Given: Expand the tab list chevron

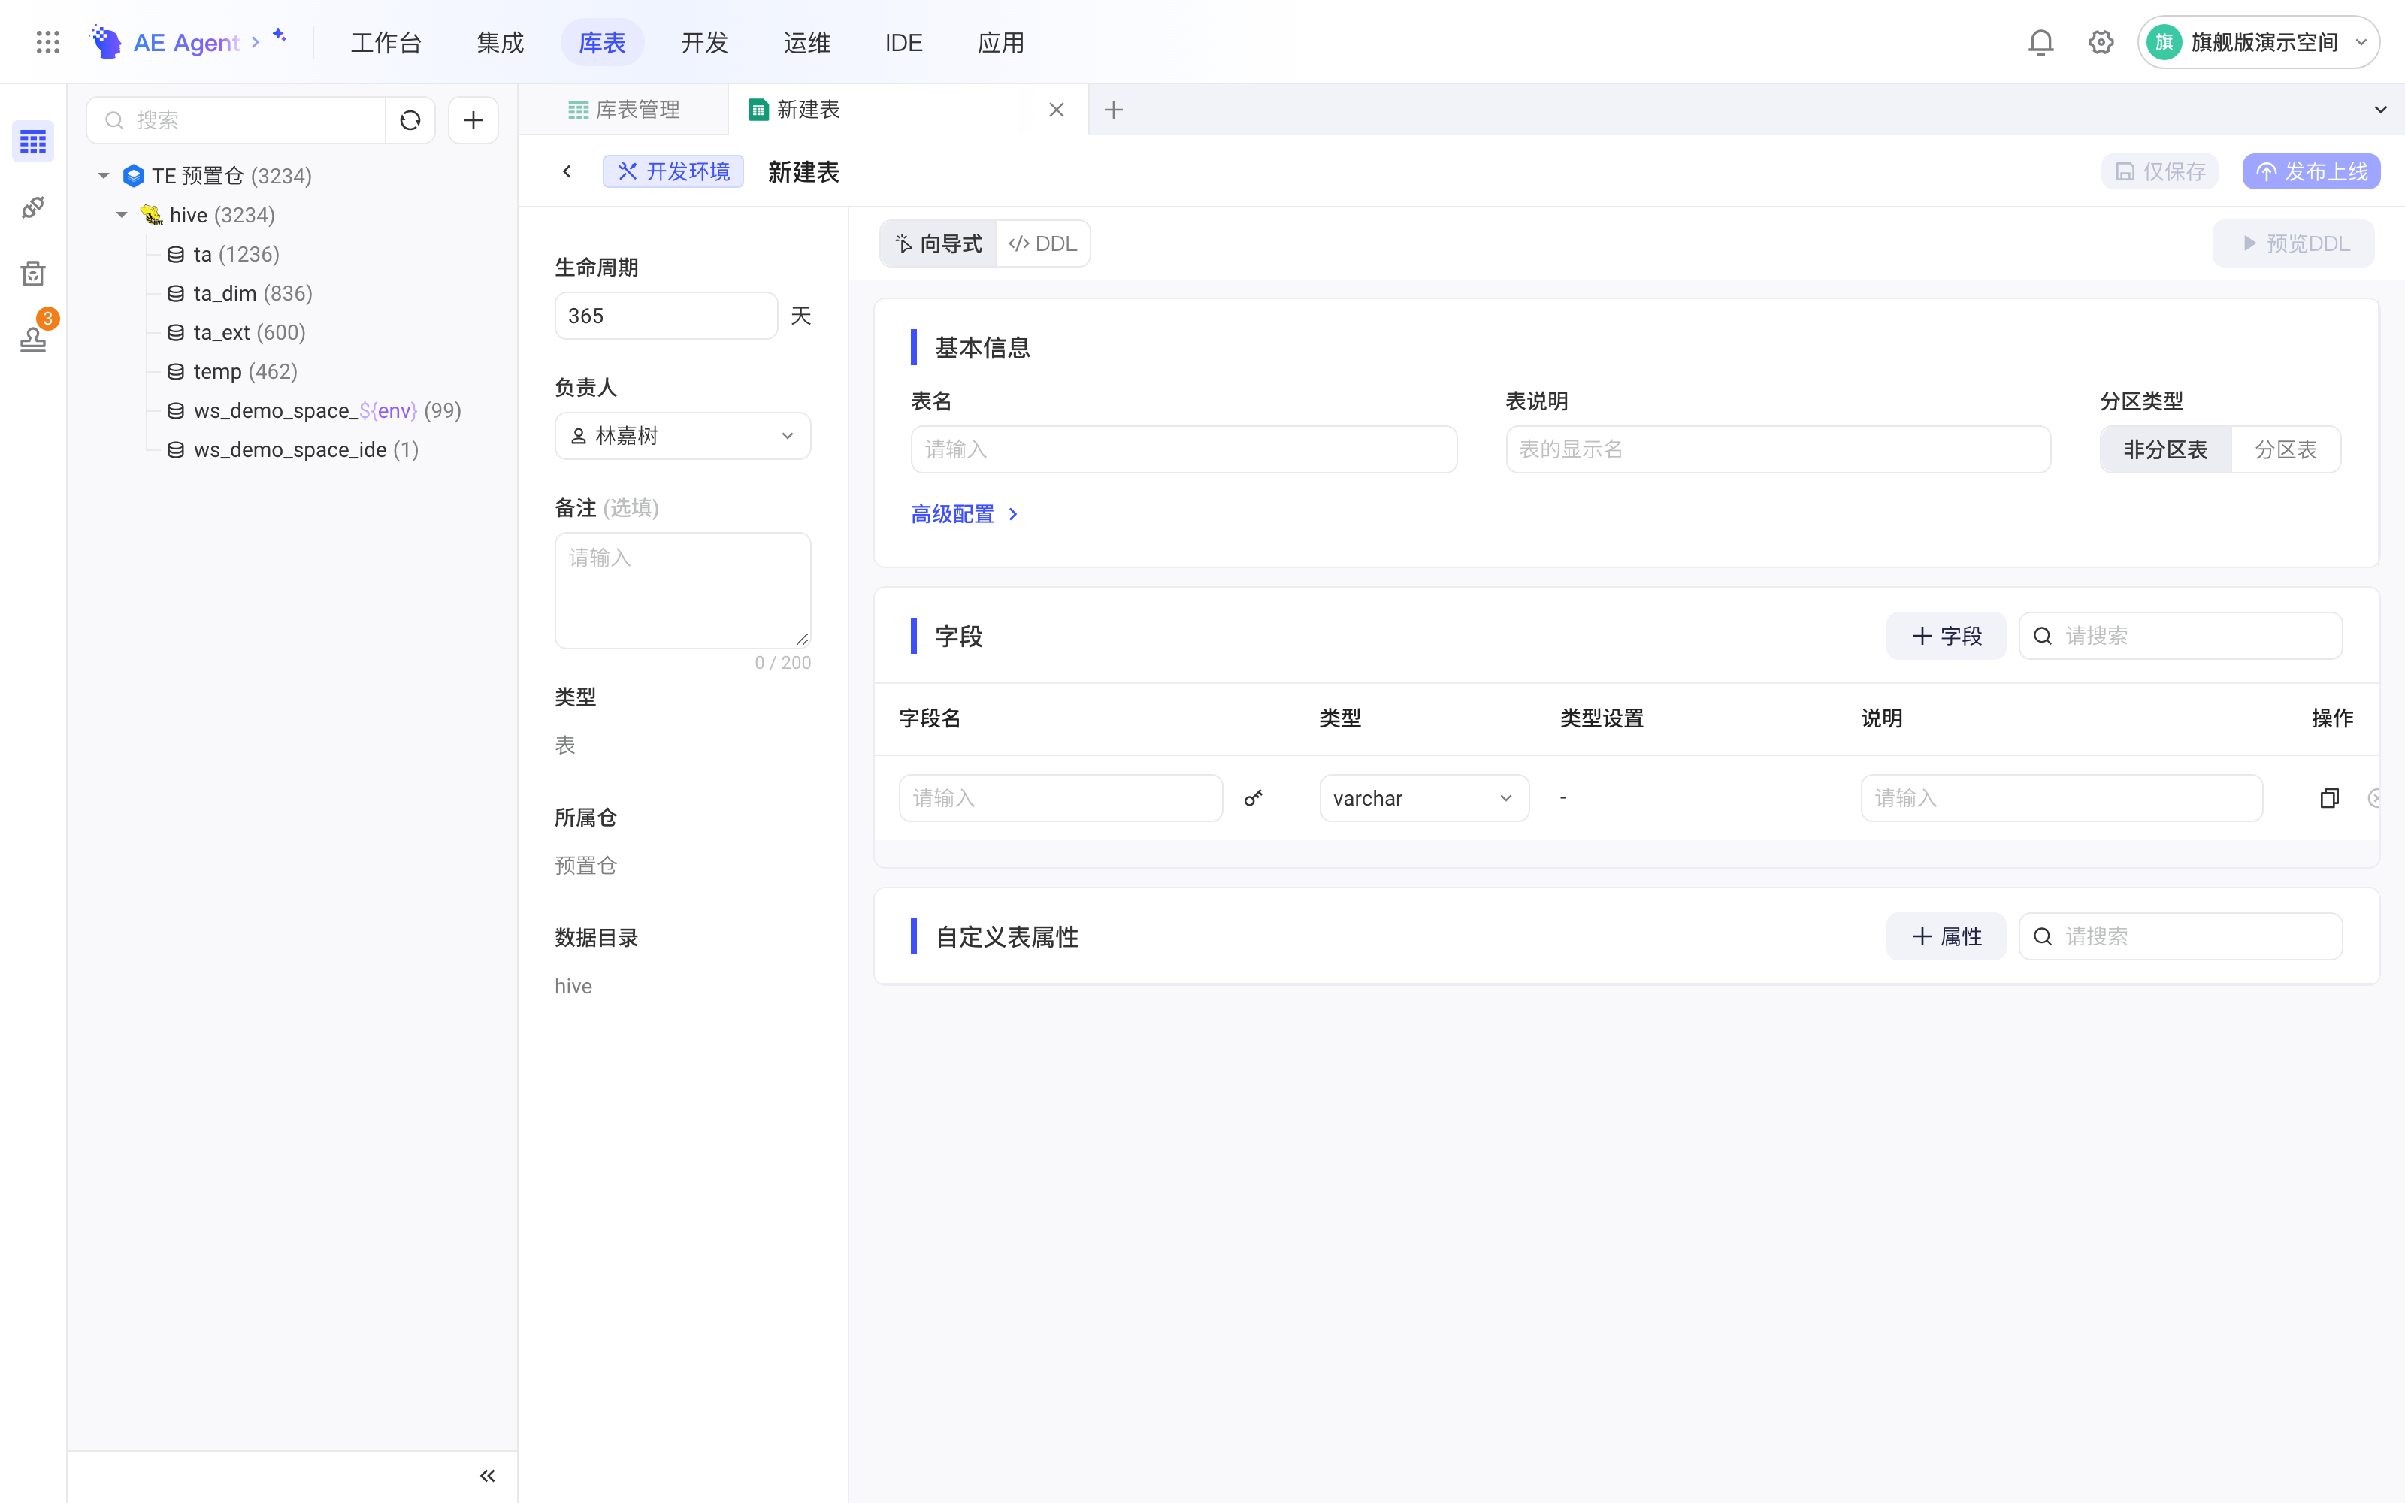Looking at the screenshot, I should (2380, 110).
